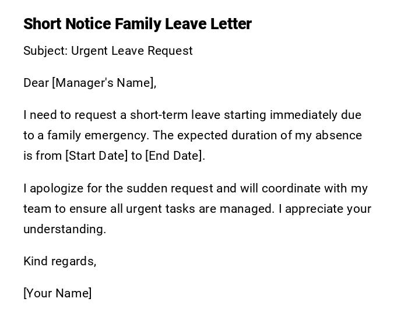The height and width of the screenshot is (330, 408).
Task: Click the word "duration" in the first paragraph
Action: pos(255,135)
